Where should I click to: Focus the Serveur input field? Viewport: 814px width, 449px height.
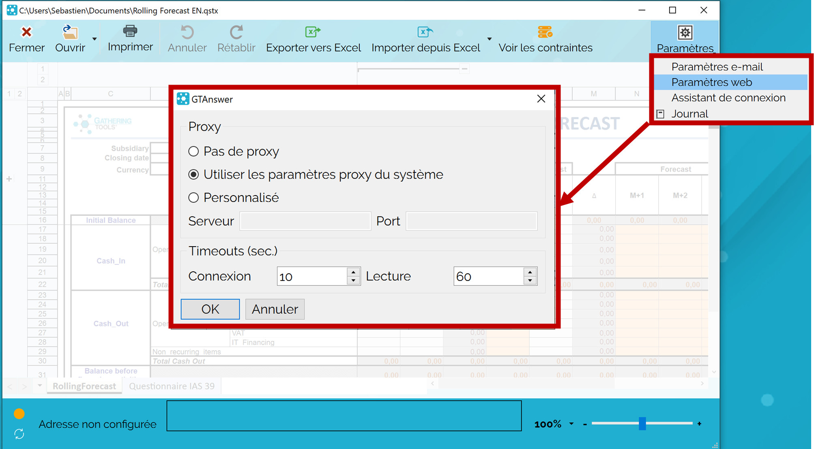[x=305, y=221]
